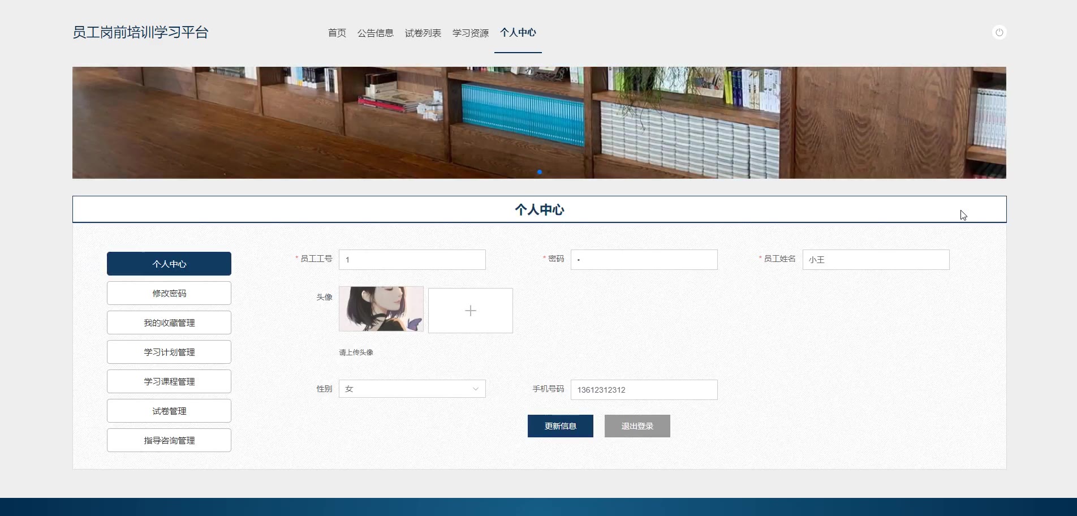The image size is (1077, 516).
Task: Click the blue carousel indicator dot
Action: (540, 172)
